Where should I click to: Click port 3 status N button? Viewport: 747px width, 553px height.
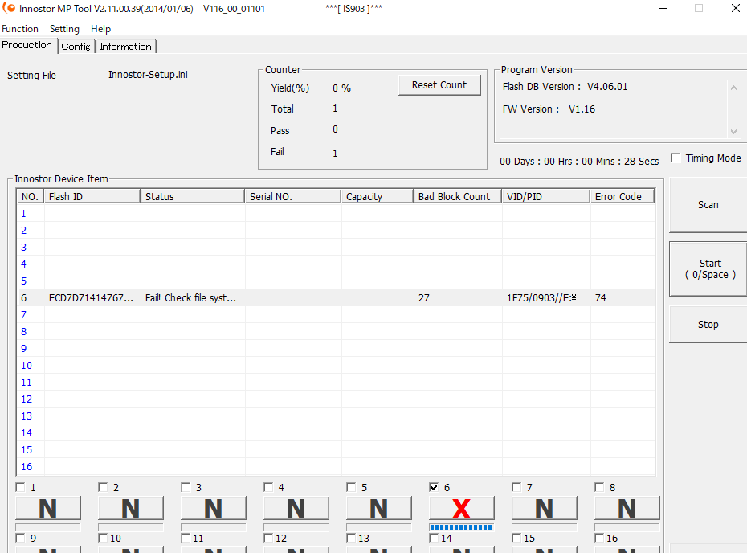click(x=214, y=508)
